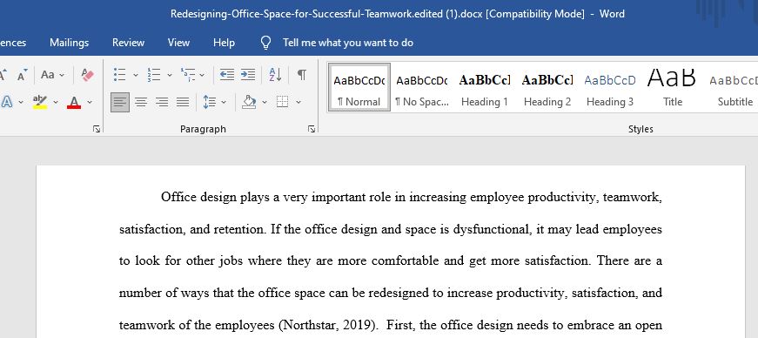Toggle Align Right paragraph button
Image resolution: width=758 pixels, height=338 pixels.
[x=162, y=102]
